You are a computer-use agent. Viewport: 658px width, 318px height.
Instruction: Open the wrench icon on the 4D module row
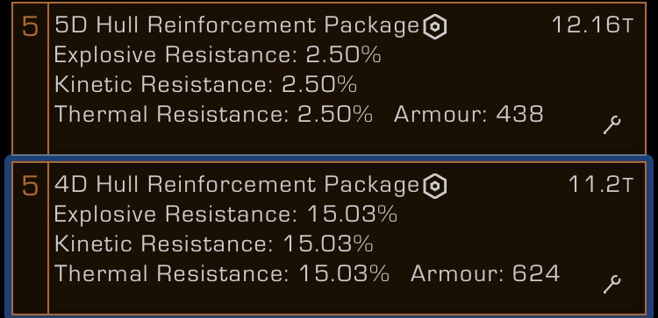[612, 284]
